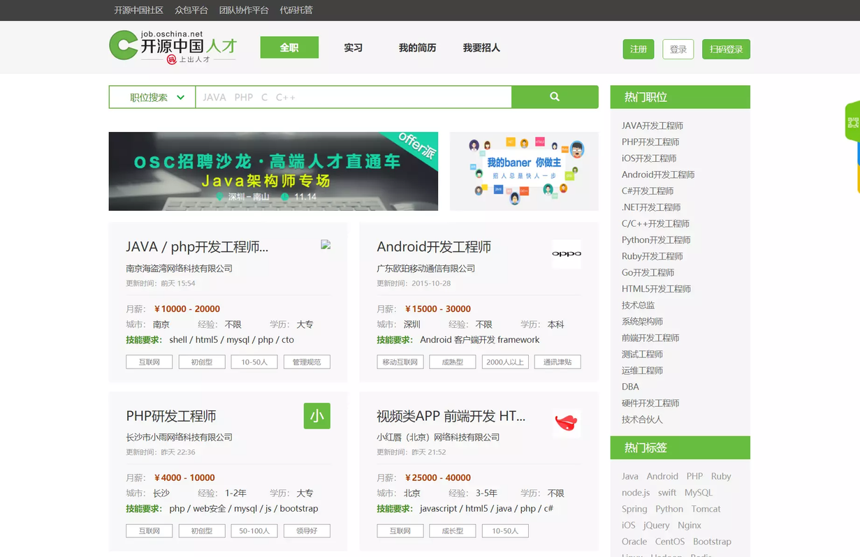The height and width of the screenshot is (557, 860).
Task: Select 系统架构师 in hot jobs
Action: click(643, 321)
